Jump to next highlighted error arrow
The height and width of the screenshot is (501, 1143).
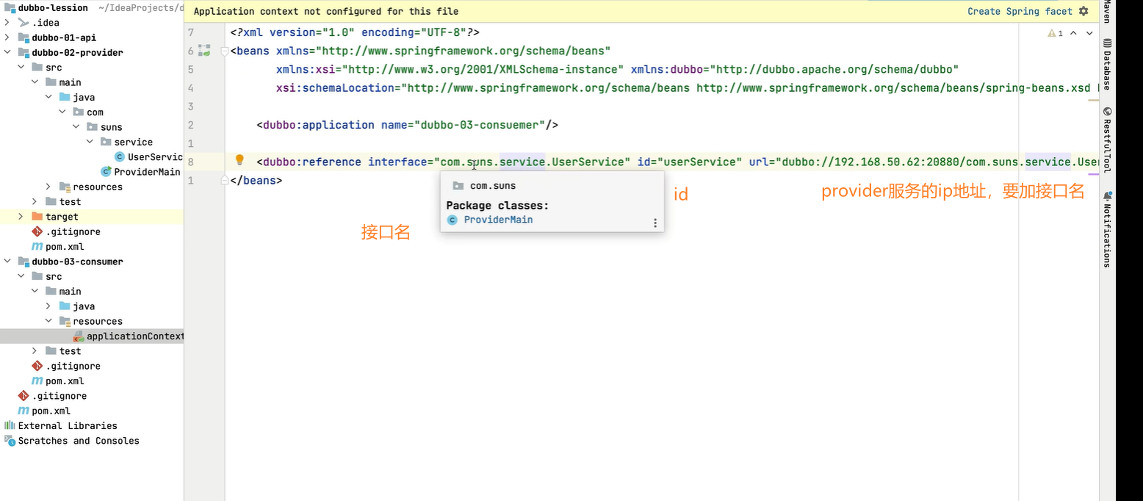click(1088, 33)
